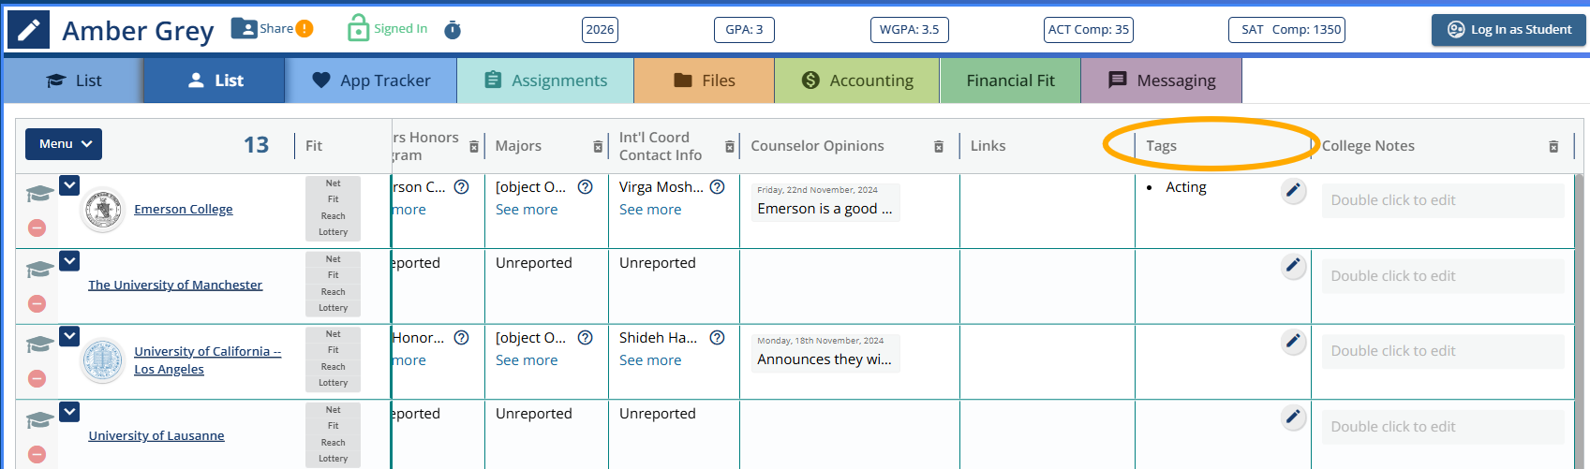Open the Financial Fit tab

click(1010, 81)
